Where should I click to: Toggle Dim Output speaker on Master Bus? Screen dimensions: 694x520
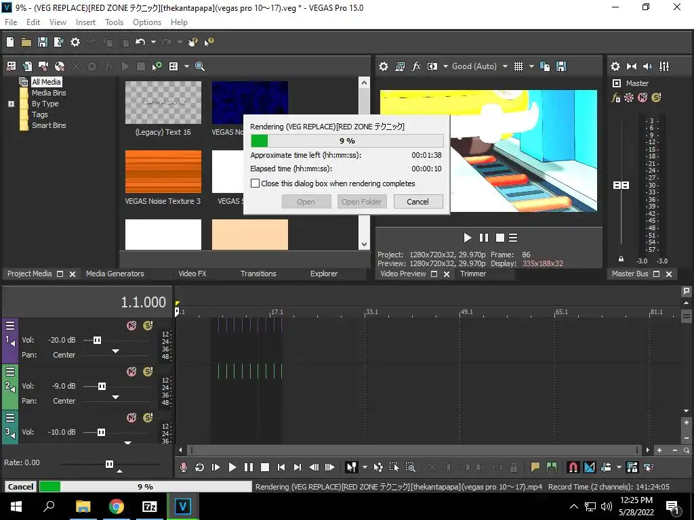[647, 66]
